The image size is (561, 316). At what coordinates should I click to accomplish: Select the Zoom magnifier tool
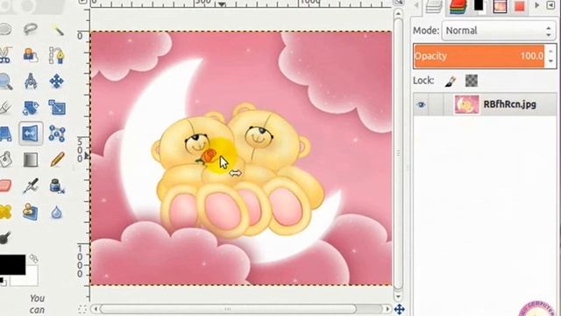(x=5, y=82)
